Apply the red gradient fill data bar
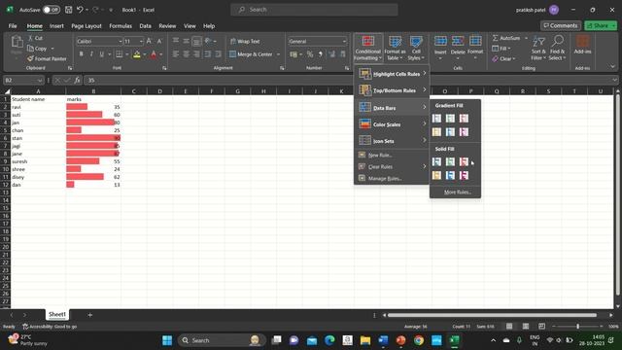 point(464,119)
